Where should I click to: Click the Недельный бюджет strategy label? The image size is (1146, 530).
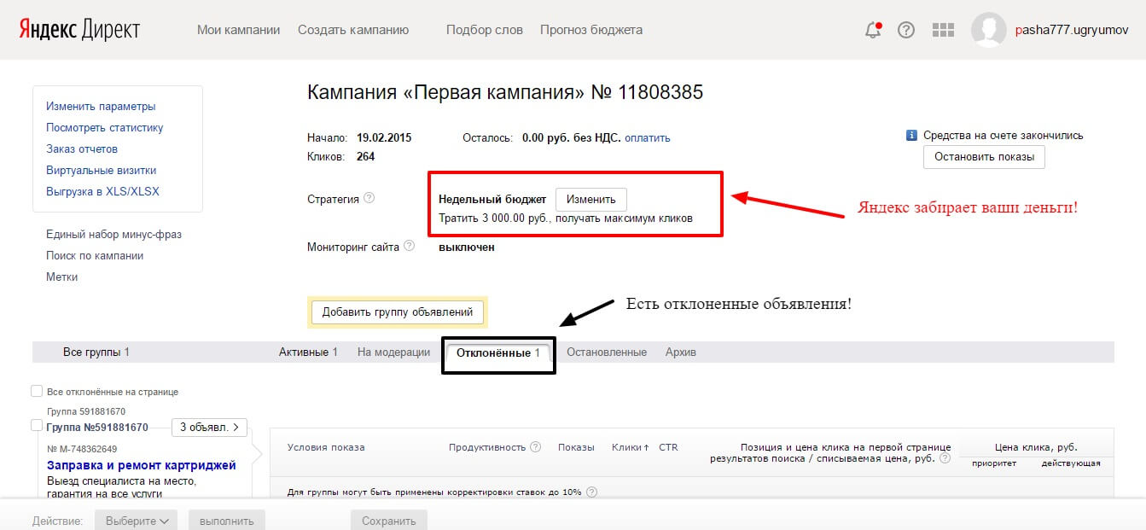(492, 200)
